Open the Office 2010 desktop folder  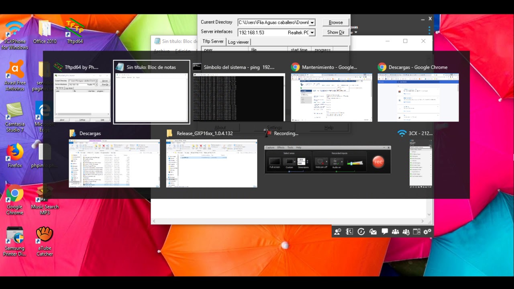(x=45, y=32)
